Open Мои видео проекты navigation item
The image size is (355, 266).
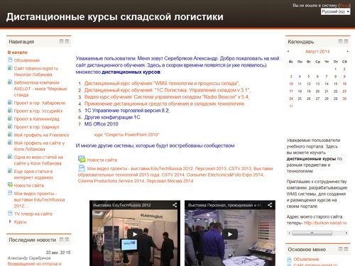39,199
